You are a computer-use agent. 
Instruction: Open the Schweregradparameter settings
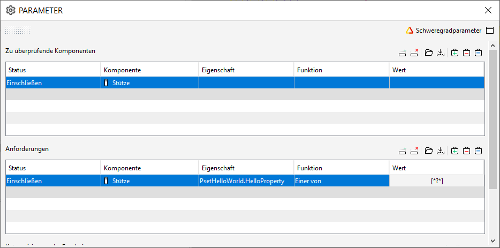(444, 31)
